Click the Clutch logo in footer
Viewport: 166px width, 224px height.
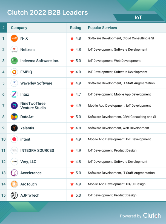coord(152,216)
